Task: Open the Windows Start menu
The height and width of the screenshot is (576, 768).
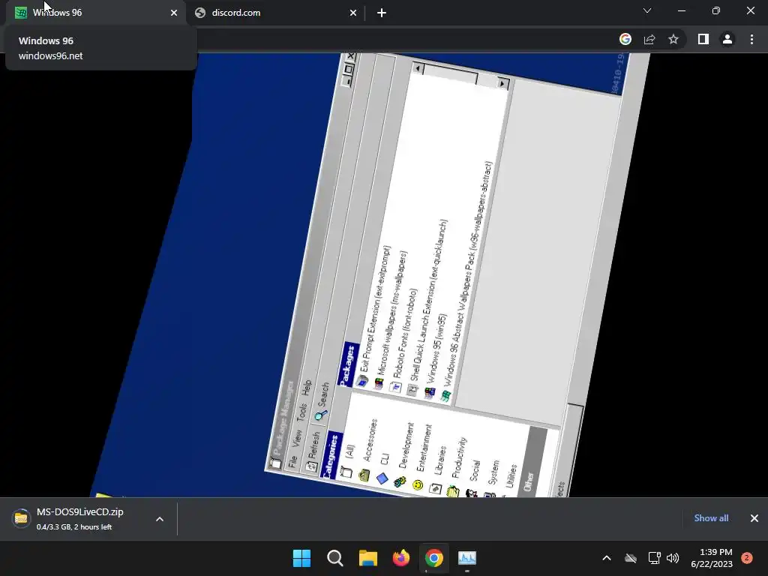Action: [x=301, y=558]
